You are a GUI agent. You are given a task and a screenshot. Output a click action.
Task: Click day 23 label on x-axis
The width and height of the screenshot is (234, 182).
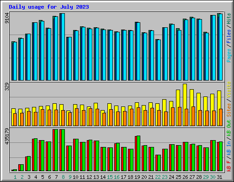tap(165, 177)
